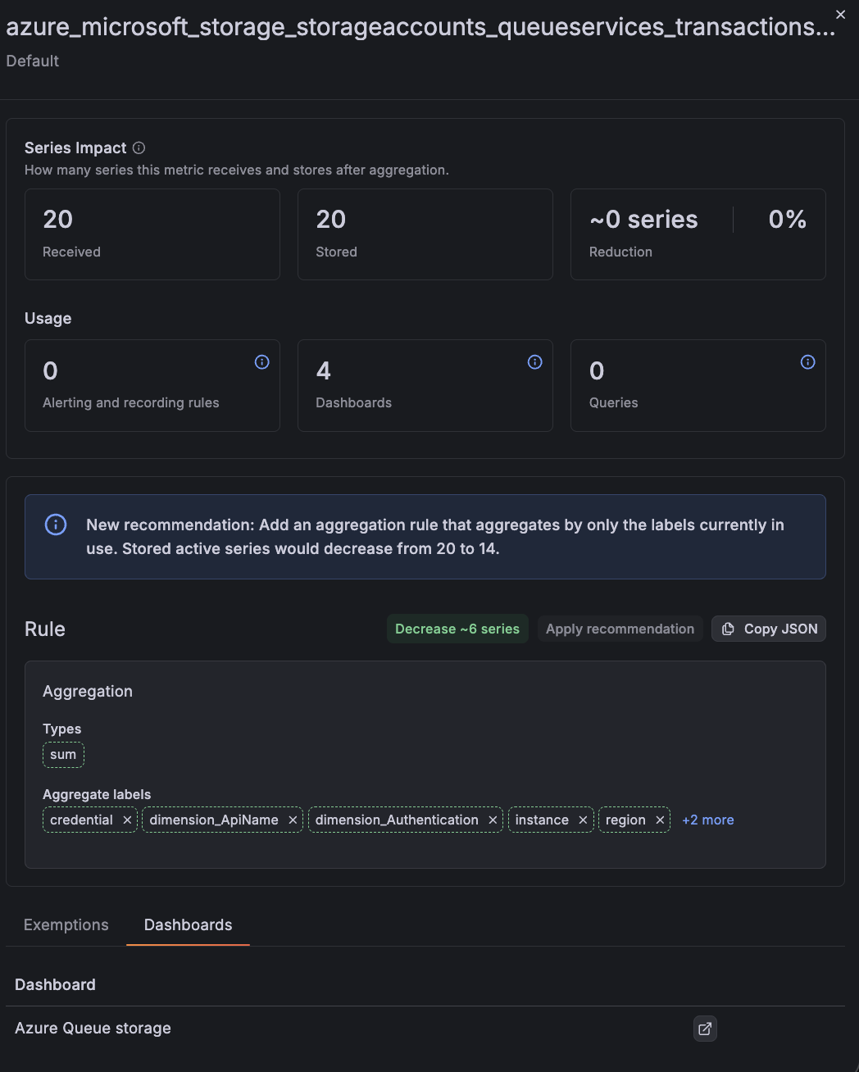859x1072 pixels.
Task: Copy the rule JSON
Action: [769, 629]
